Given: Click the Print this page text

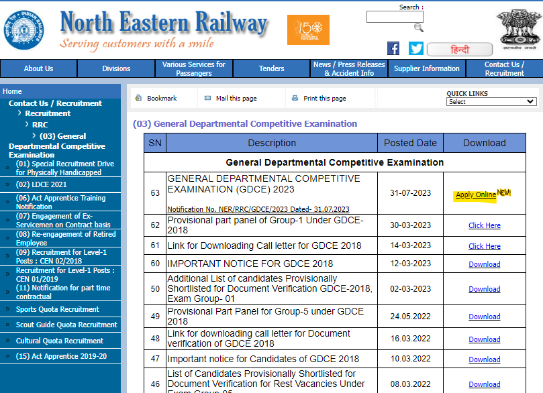Looking at the screenshot, I should [x=325, y=98].
